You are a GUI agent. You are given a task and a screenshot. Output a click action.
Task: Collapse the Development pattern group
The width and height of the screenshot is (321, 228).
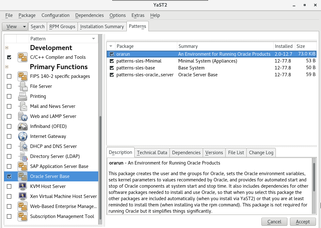(7, 48)
